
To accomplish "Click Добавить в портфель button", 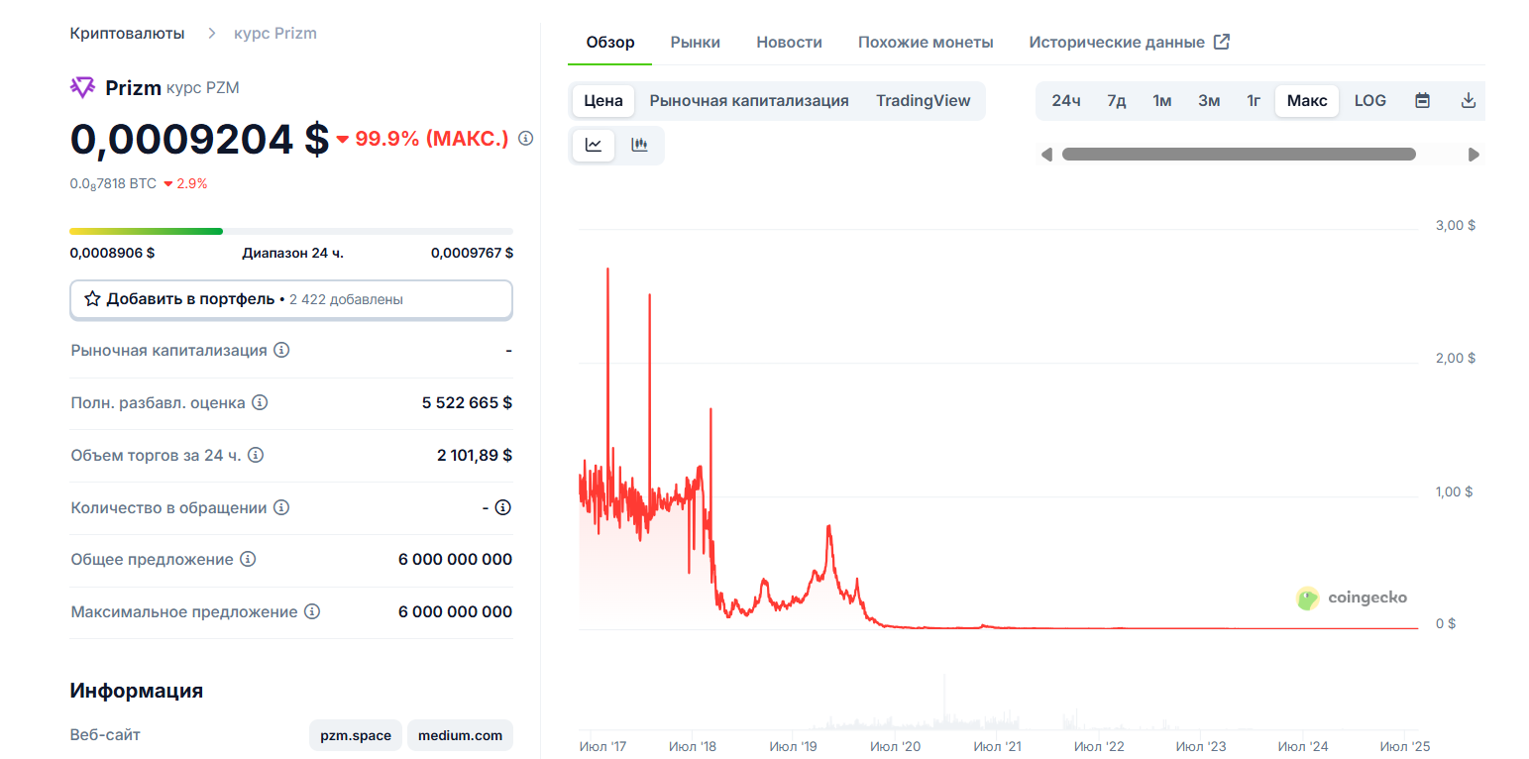I will 290,299.
